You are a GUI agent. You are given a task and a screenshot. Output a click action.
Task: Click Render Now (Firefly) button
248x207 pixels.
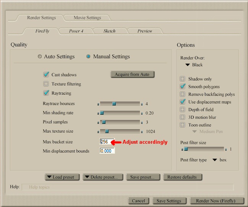tap(217, 201)
